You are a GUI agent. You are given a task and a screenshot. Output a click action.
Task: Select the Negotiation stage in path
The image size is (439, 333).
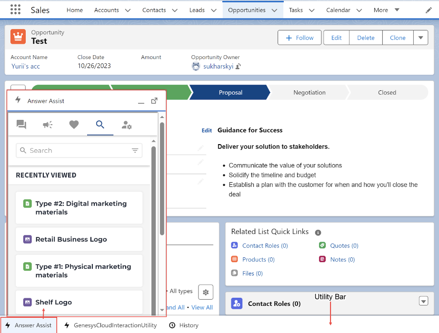[x=309, y=92]
